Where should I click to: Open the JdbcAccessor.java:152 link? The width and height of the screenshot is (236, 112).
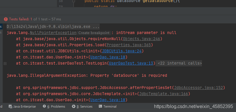(x=198, y=88)
